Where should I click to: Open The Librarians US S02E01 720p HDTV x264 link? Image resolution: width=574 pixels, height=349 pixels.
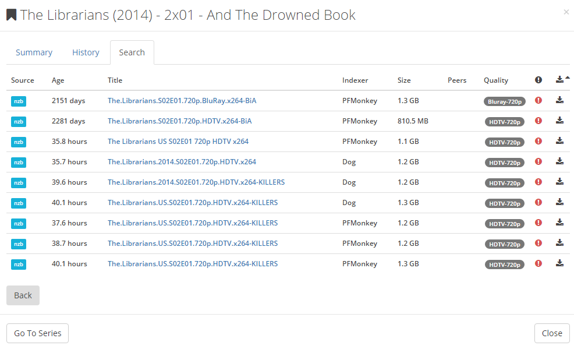point(178,142)
